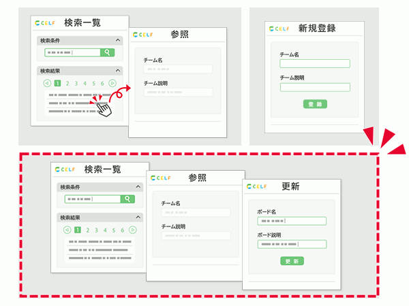Image resolution: width=409 pixels, height=306 pixels.
Task: Select third result row in lower 検索一覧 window
Action: tap(100, 258)
